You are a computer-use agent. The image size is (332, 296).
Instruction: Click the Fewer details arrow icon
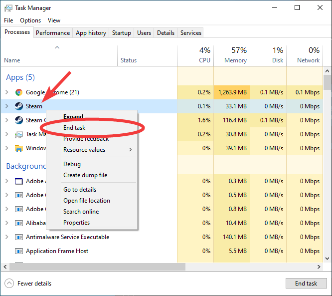point(9,284)
